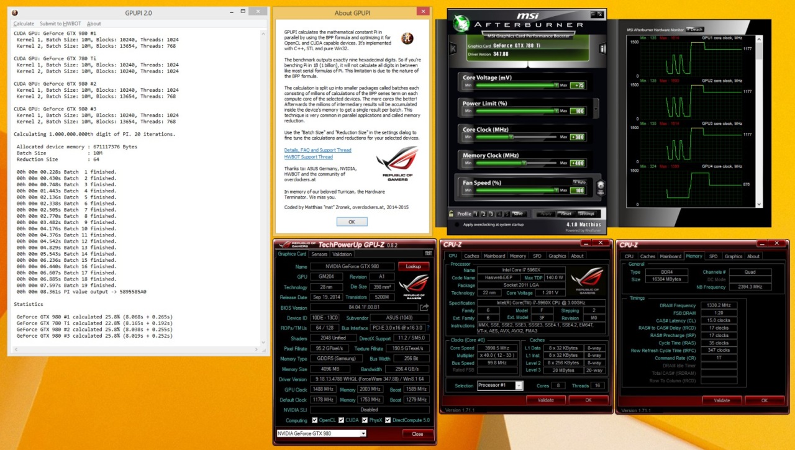Click the ROG logo in left CPU-Z window
The image size is (795, 450).
pos(588,281)
